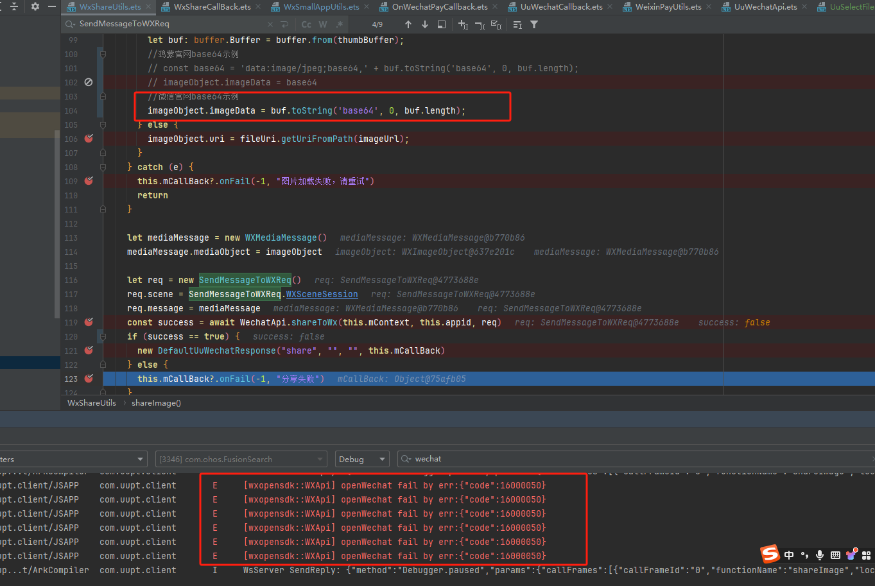The width and height of the screenshot is (875, 586).
Task: Click Select All Occurrences icon
Action: [496, 24]
